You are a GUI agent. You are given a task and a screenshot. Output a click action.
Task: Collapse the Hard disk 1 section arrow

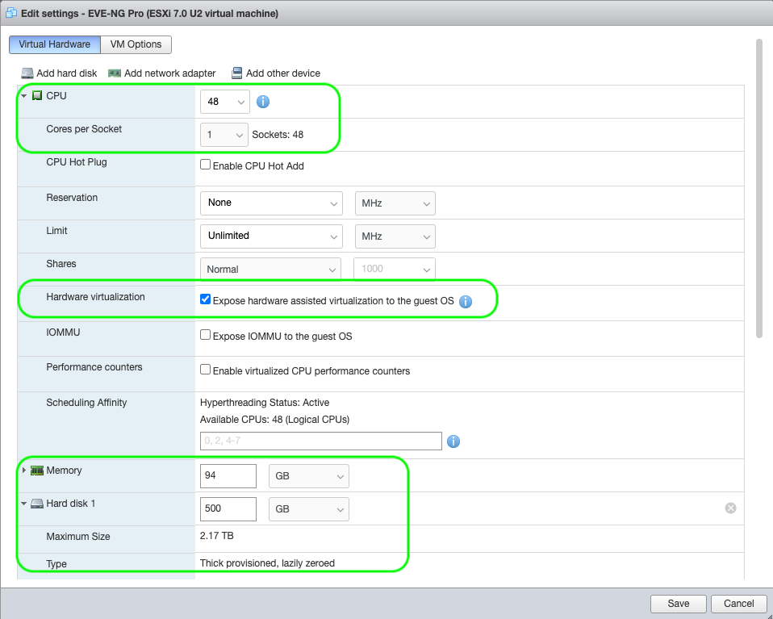click(x=23, y=504)
